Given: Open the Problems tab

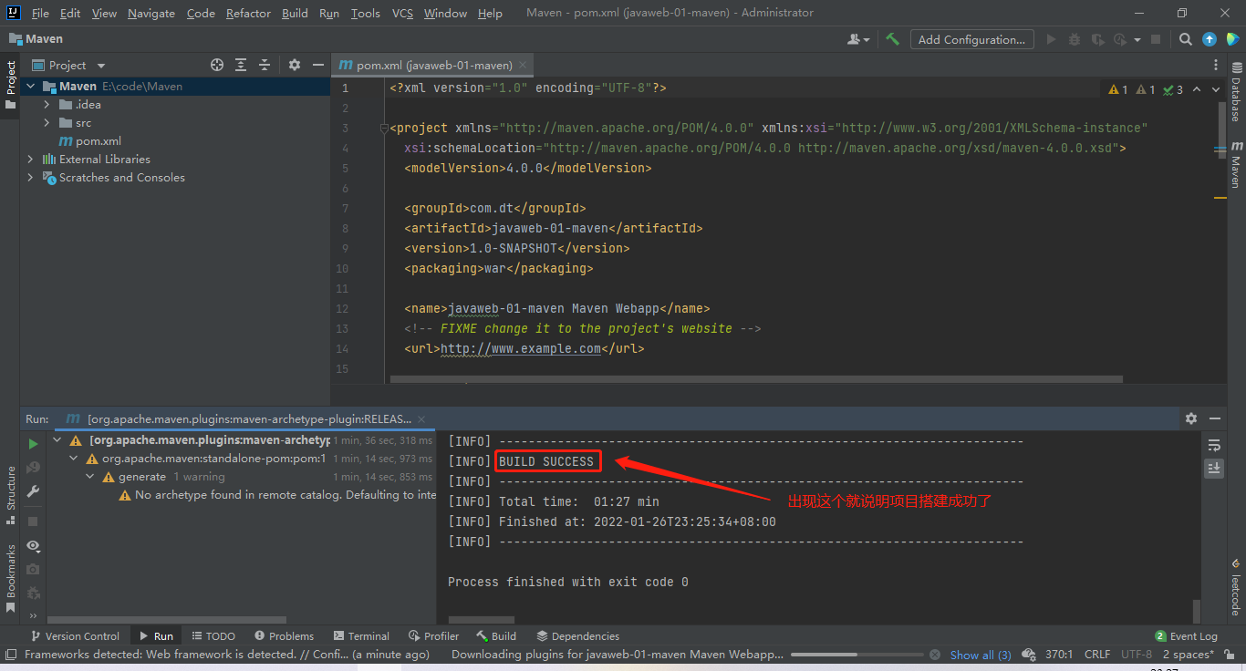Looking at the screenshot, I should 284,636.
